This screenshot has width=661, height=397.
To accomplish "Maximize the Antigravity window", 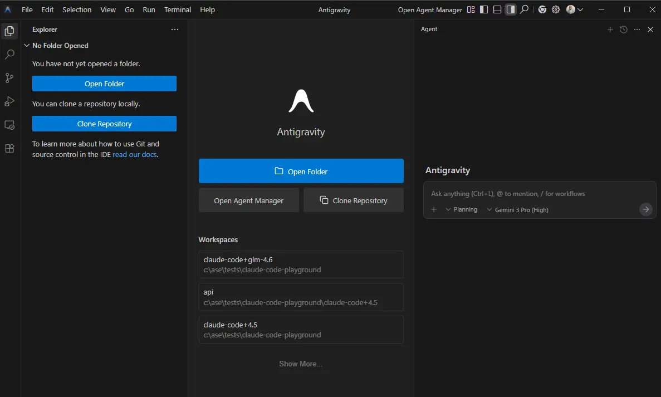I will coord(627,9).
